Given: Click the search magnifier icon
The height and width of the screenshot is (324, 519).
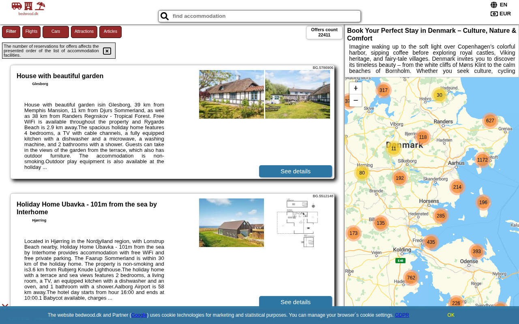Looking at the screenshot, I should click(165, 16).
